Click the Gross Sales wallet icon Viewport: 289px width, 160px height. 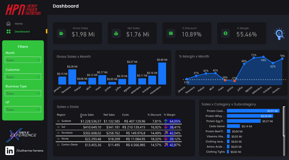pos(61,33)
